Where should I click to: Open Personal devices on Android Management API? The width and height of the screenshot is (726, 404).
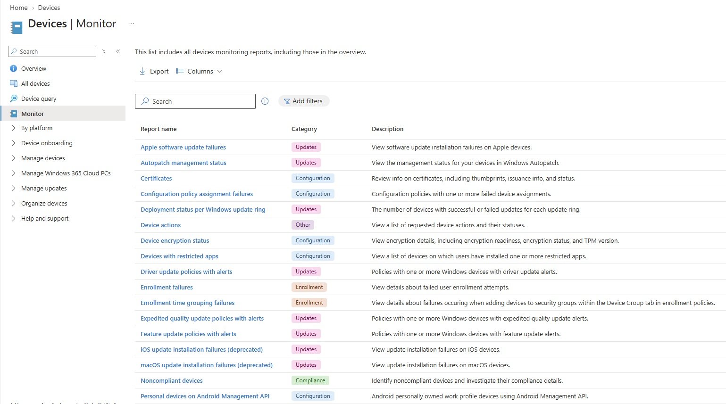(205, 396)
